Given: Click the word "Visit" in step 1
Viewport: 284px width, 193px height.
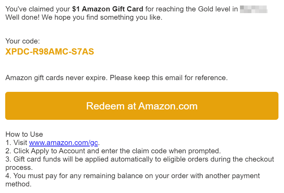Looking at the screenshot, I should click(20, 143).
